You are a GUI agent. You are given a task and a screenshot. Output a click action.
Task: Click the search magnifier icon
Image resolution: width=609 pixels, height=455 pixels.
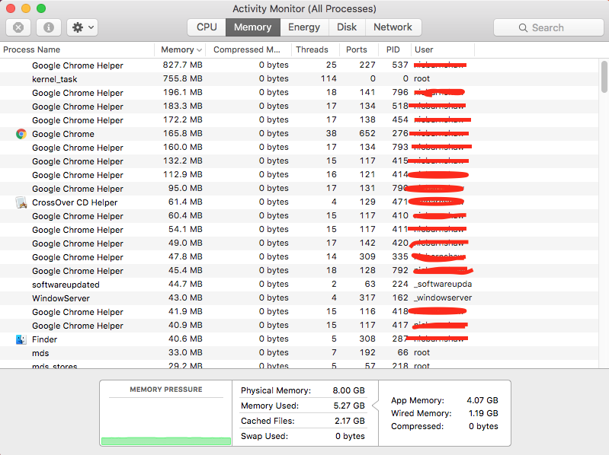(x=523, y=28)
